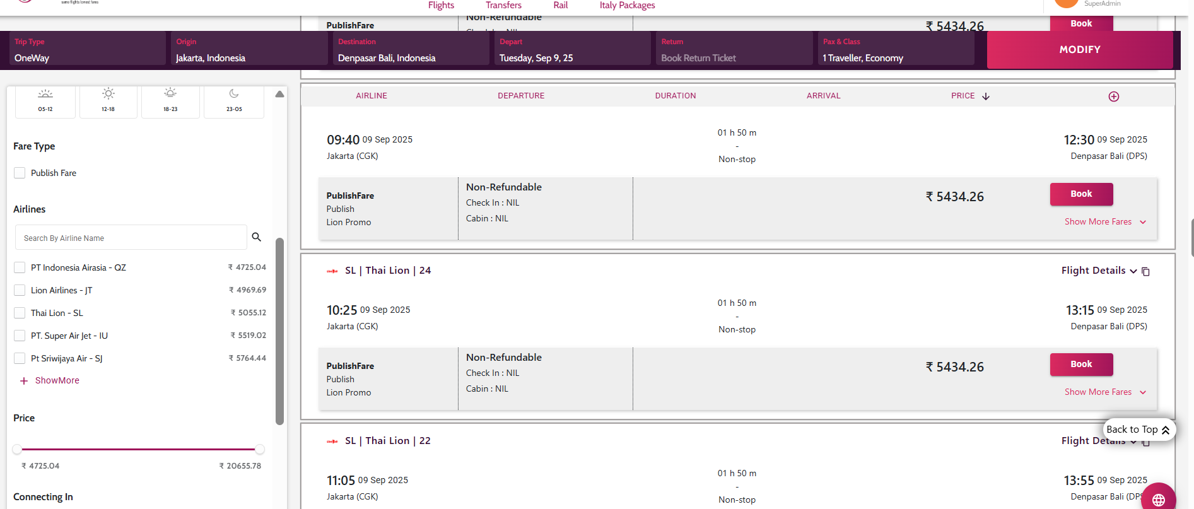Click the maximum price slider handle
Screen dimensions: 1194x509
[x=259, y=449]
